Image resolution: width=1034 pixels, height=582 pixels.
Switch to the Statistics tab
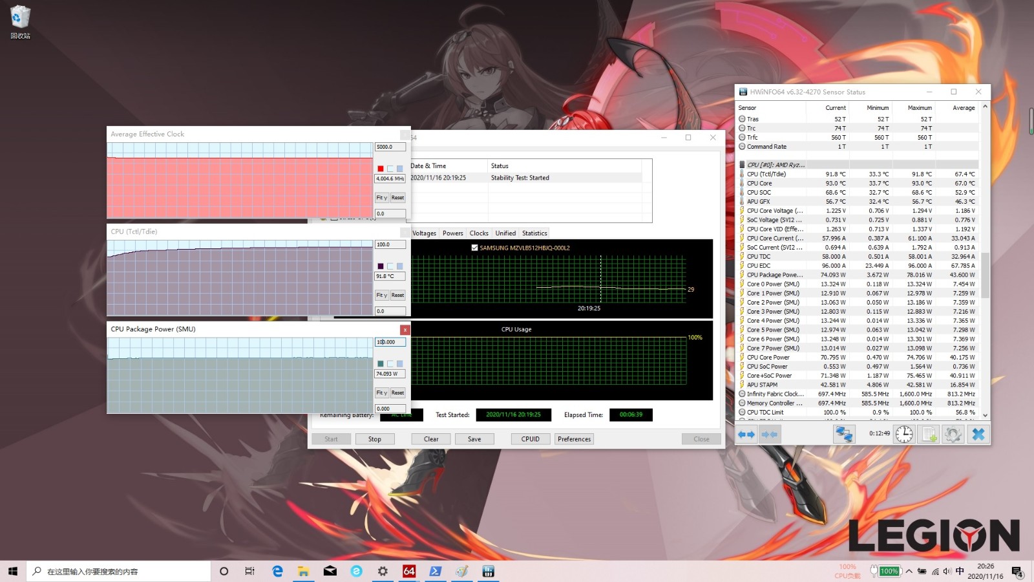click(534, 233)
